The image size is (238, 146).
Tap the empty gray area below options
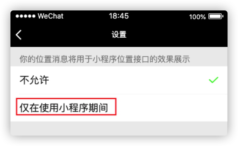click(x=119, y=128)
